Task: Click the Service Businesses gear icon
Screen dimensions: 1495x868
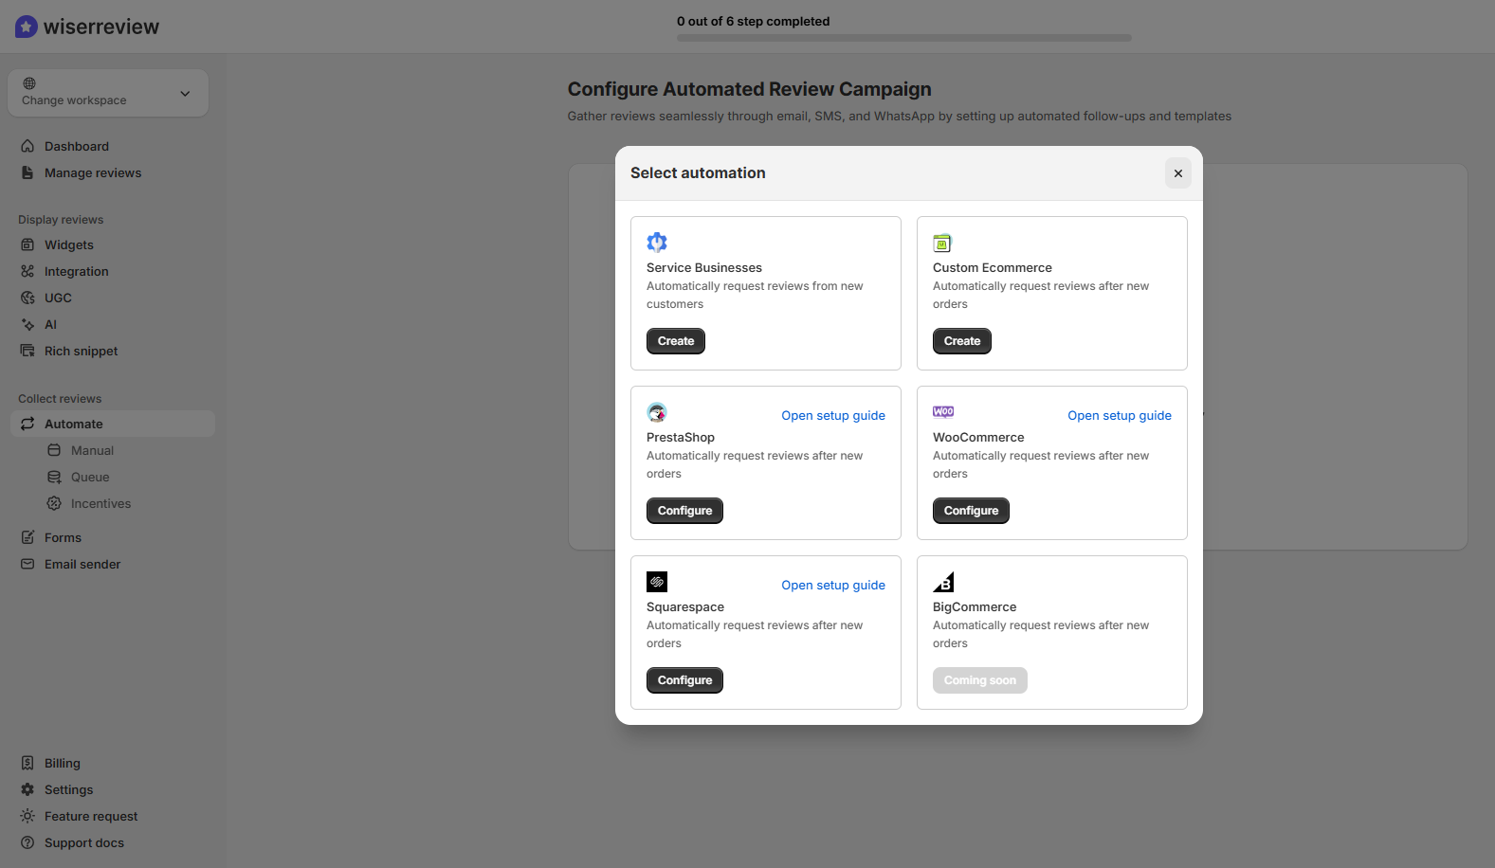Action: pos(657,243)
